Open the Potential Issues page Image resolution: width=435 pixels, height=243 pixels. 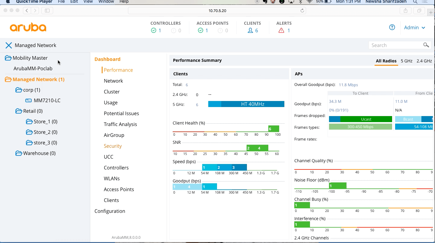(x=121, y=113)
